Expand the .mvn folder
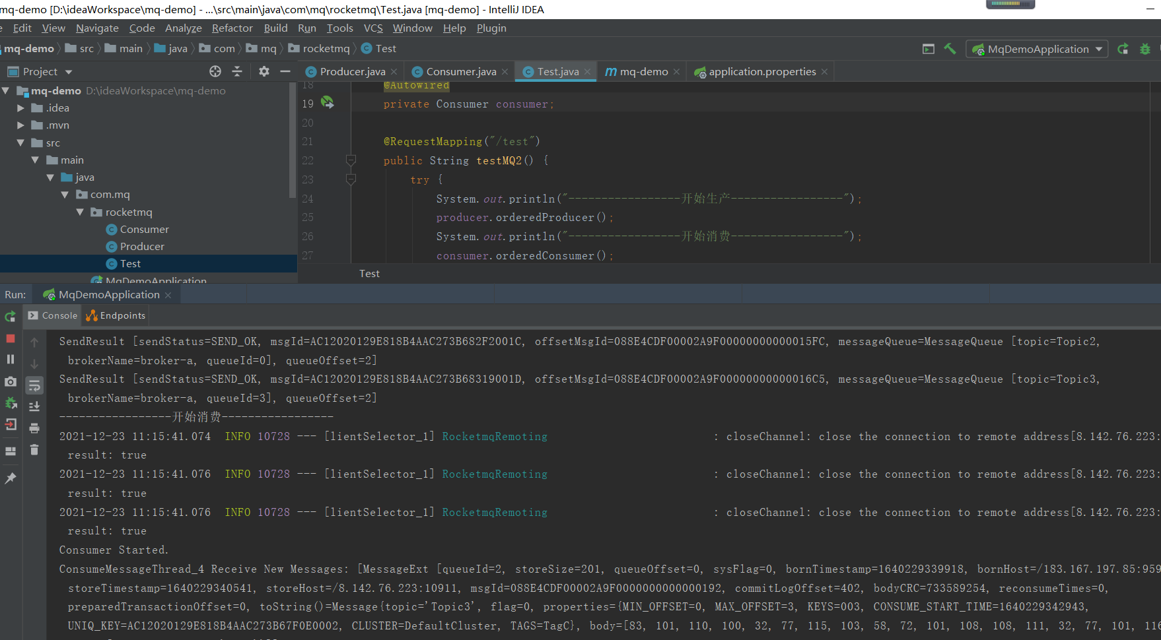The height and width of the screenshot is (640, 1161). tap(20, 125)
